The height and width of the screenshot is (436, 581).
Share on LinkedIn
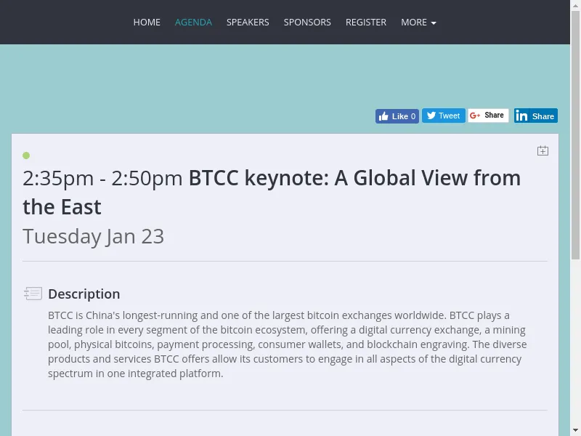click(536, 116)
